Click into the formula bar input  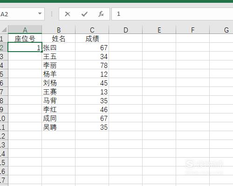coord(172,14)
